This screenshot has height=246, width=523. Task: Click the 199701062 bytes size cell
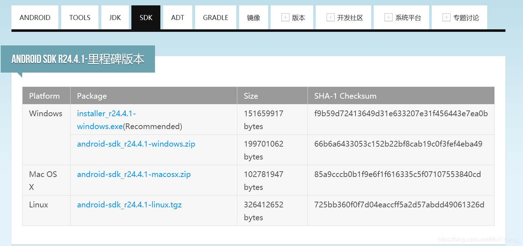tap(272, 150)
